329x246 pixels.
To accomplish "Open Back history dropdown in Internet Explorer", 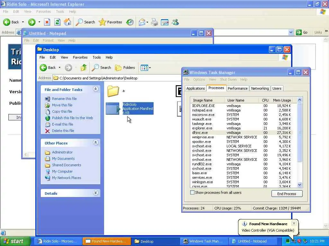I will [x=23, y=22].
